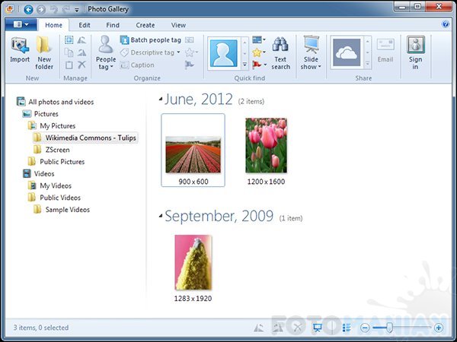
Task: Select the 1200 x 1600 pink tulips photo
Action: (x=266, y=145)
